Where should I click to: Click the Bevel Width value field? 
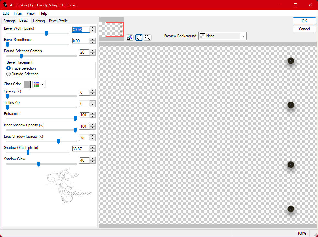81,29
